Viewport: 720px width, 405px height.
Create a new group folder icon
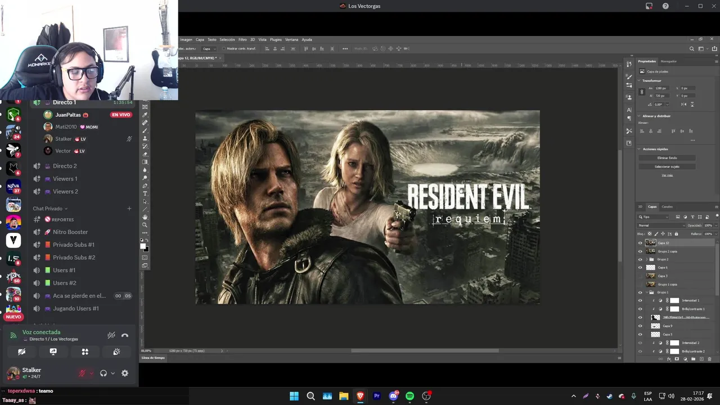693,359
